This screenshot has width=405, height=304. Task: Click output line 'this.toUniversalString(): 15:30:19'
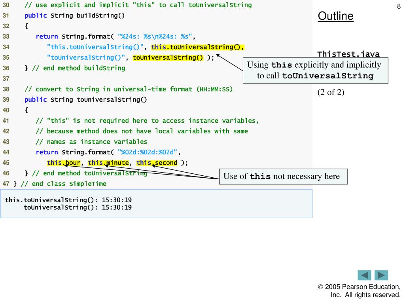[68, 200]
